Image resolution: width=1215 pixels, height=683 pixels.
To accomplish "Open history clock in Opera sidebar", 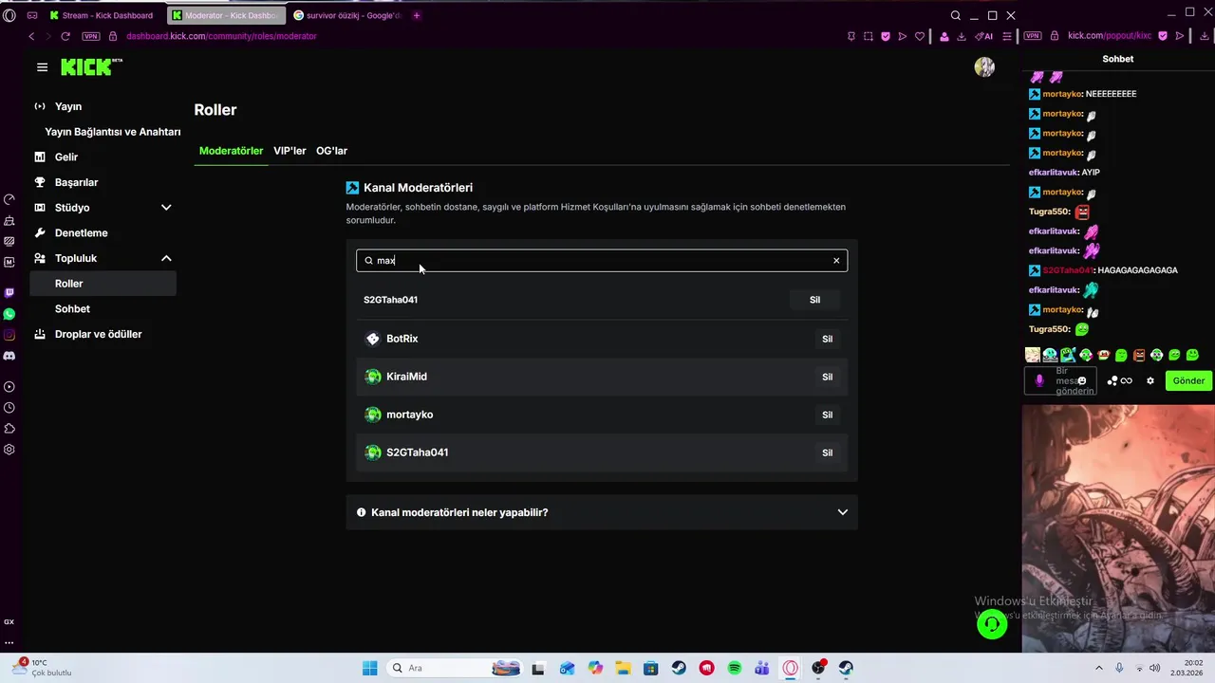I will click(x=9, y=408).
